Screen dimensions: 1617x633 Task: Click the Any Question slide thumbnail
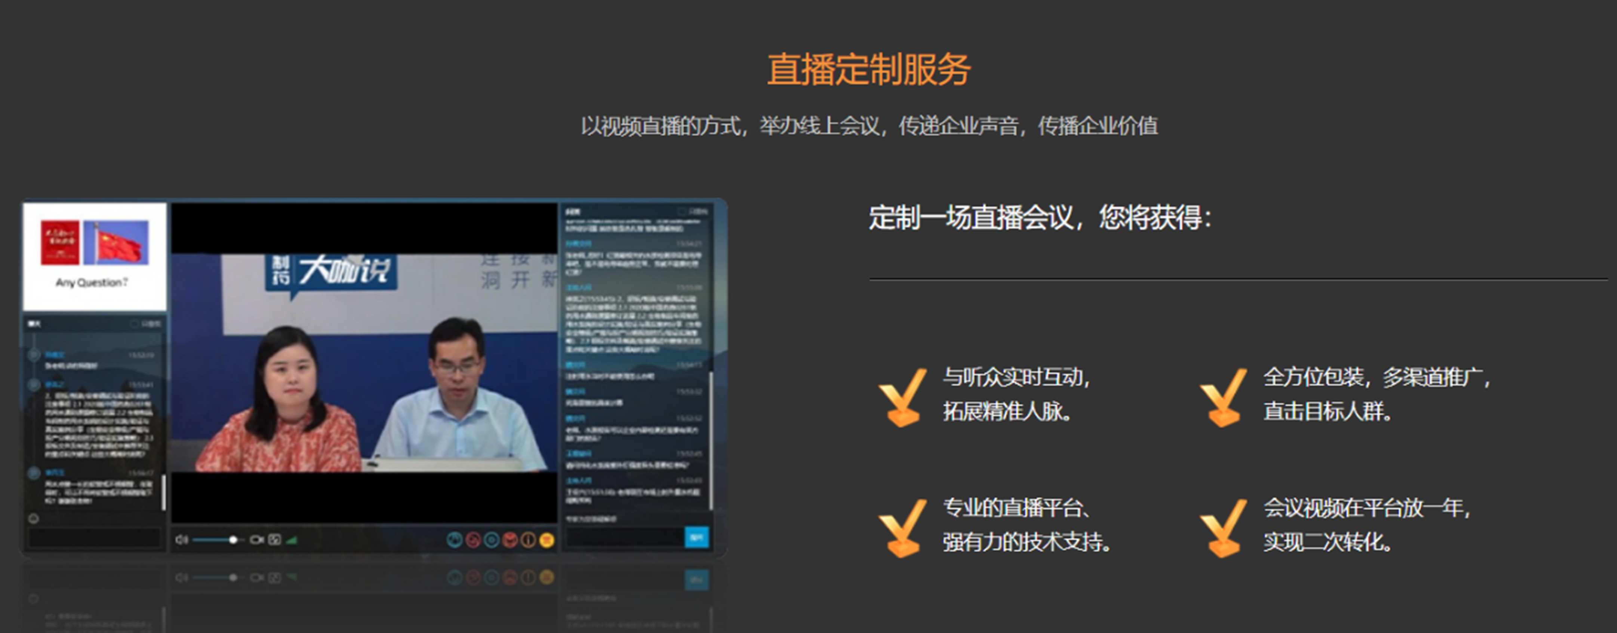pos(95,256)
